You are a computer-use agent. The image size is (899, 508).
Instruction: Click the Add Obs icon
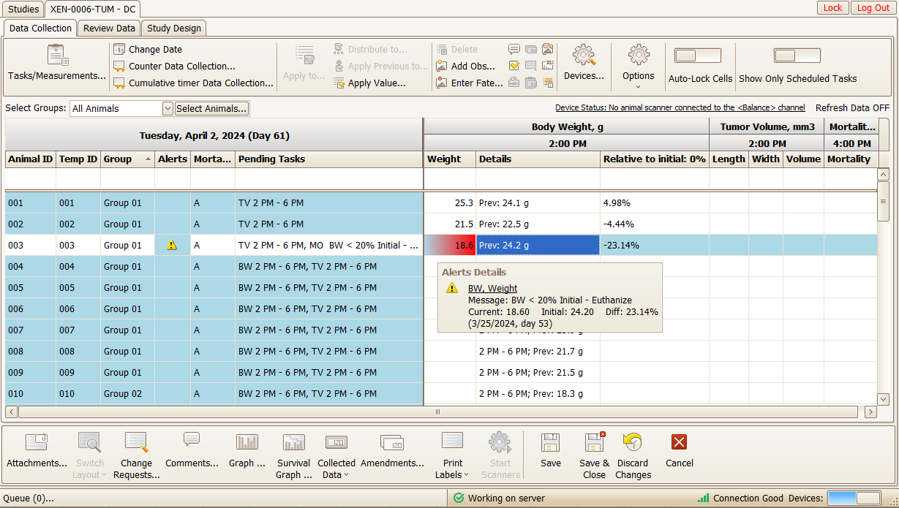click(x=443, y=66)
